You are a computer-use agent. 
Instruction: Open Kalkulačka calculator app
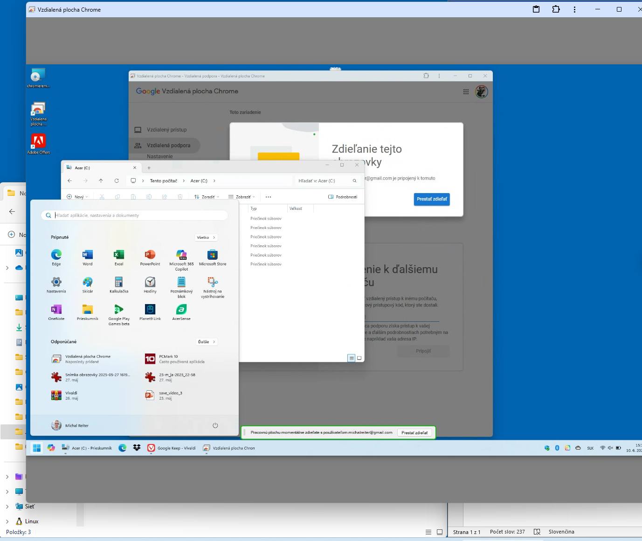[119, 283]
